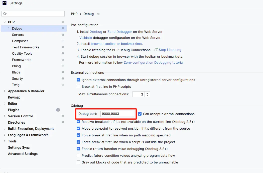
Task: Expand the Appearance & Behavior section
Action: pos(5,91)
